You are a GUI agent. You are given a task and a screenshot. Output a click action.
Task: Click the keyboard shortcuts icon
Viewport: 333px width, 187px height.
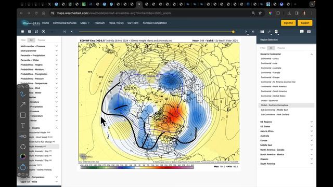tap(309, 32)
